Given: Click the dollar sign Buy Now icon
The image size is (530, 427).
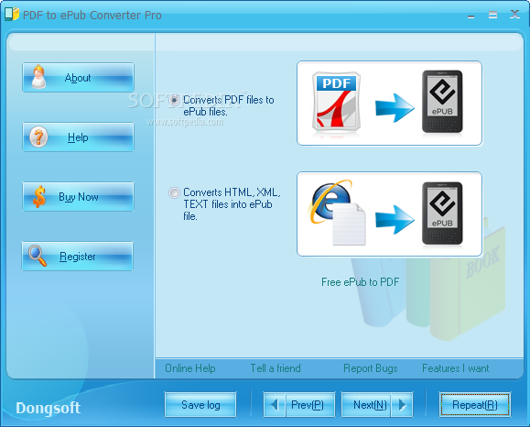Looking at the screenshot, I should [39, 196].
